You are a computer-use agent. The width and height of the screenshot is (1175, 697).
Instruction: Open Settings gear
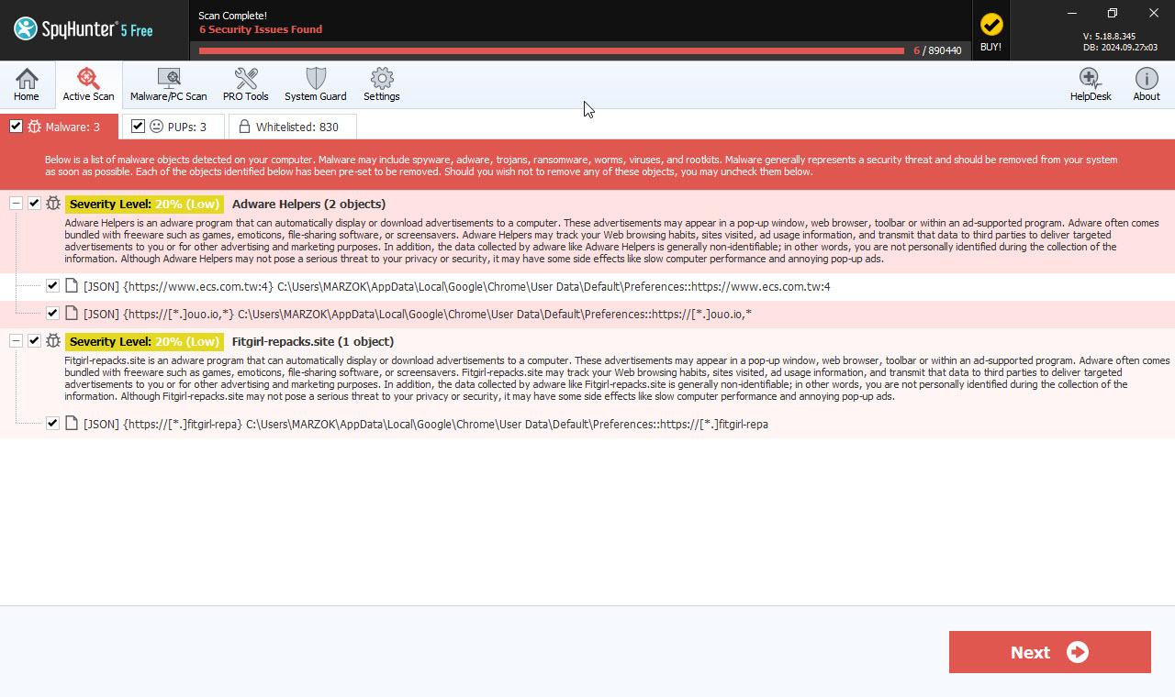pos(382,84)
